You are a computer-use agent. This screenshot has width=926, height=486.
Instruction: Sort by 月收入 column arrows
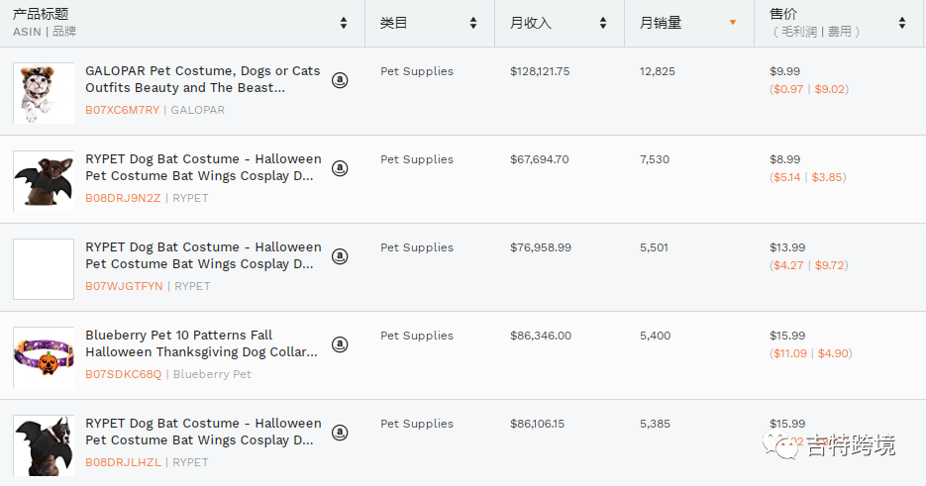coord(603,23)
